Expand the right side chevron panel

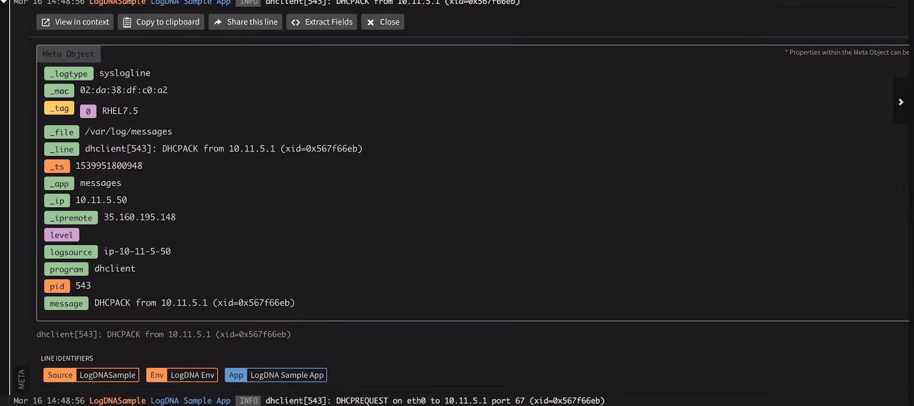click(901, 102)
